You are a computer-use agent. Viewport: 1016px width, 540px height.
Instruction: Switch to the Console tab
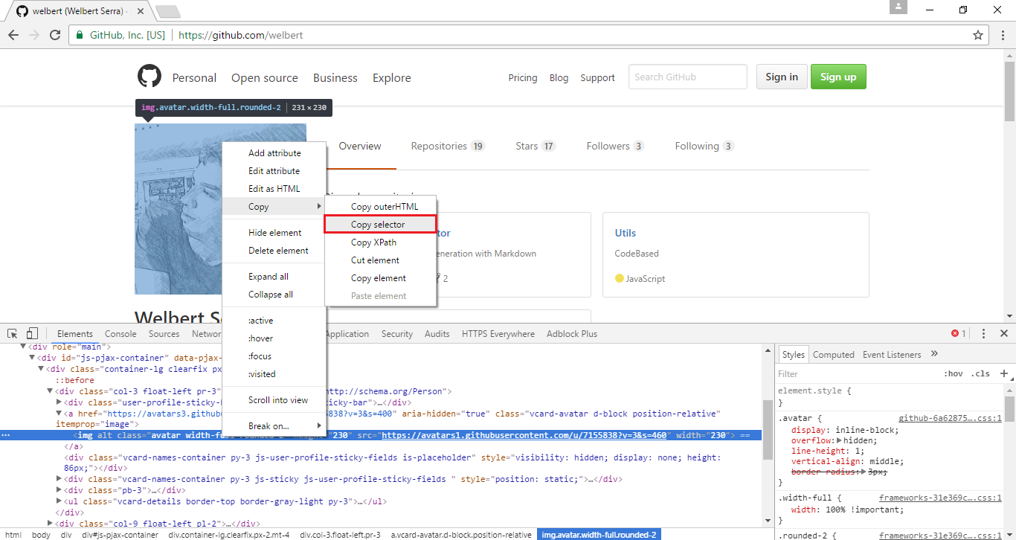[120, 334]
